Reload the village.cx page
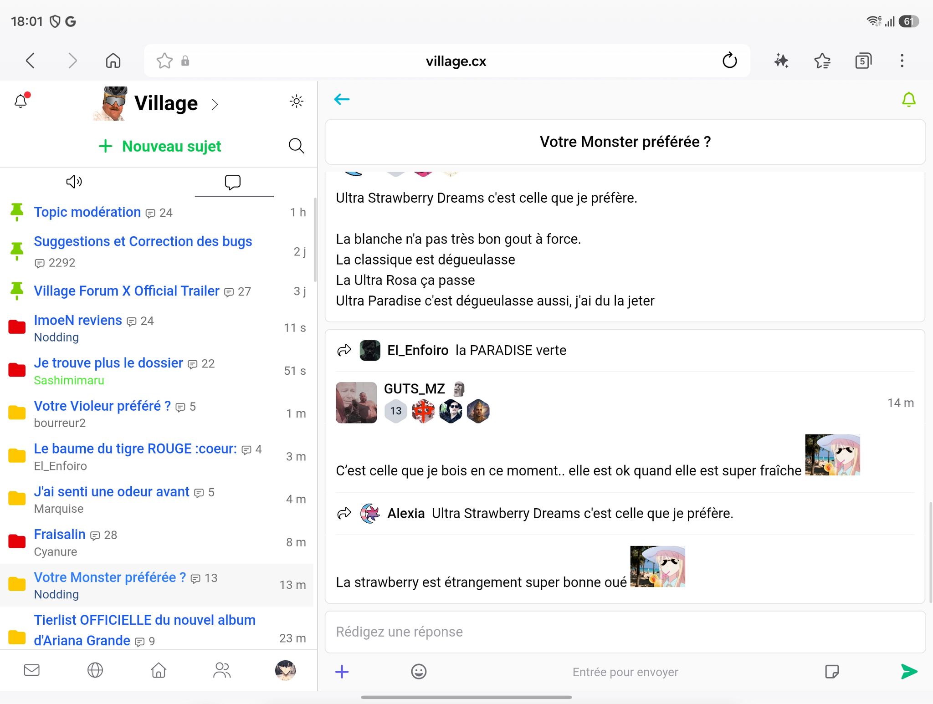The height and width of the screenshot is (704, 933). (x=729, y=60)
